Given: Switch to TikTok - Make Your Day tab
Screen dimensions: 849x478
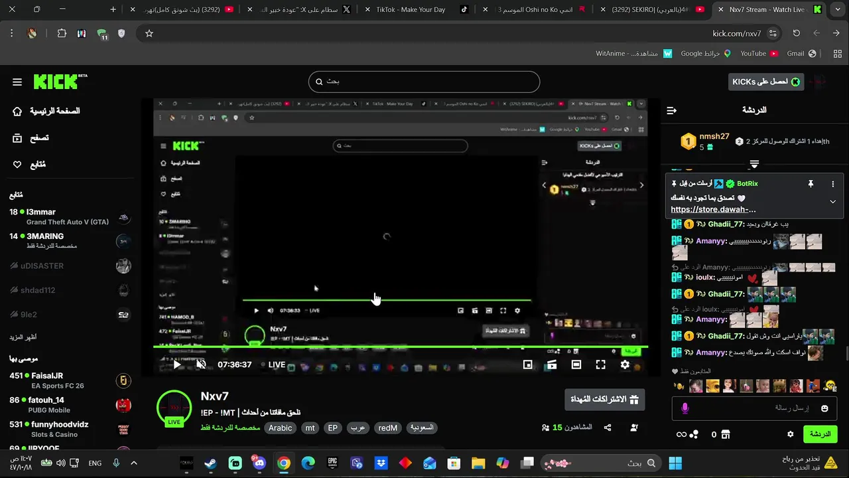Looking at the screenshot, I should [416, 9].
